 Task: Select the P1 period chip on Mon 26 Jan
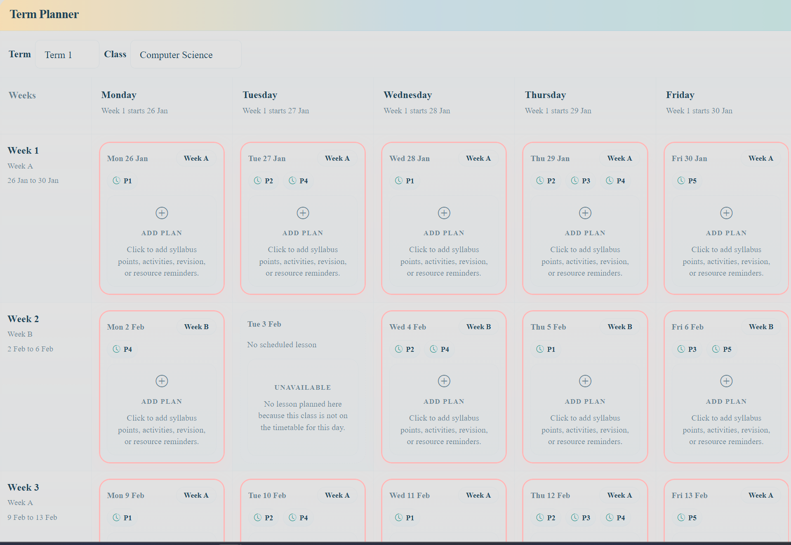pos(122,180)
